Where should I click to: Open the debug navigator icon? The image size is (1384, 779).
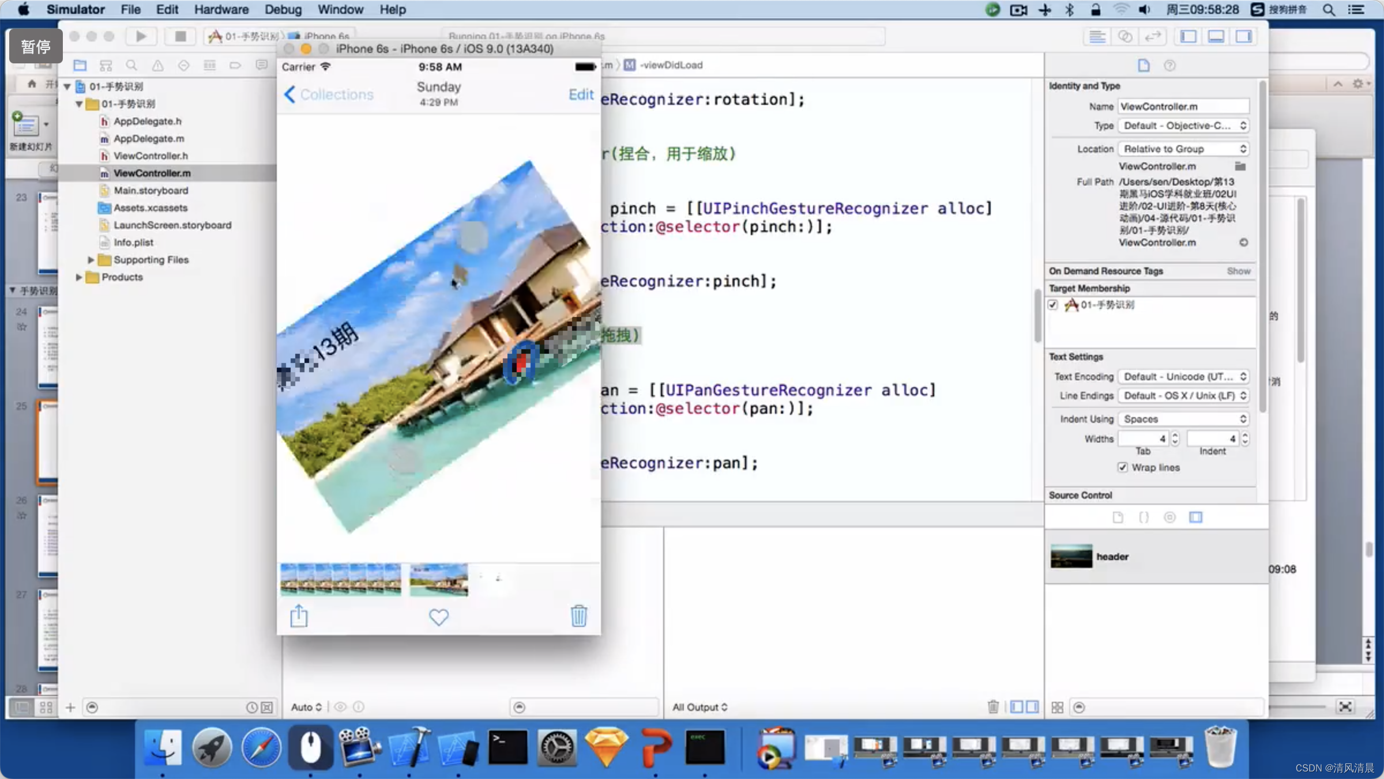(x=209, y=65)
